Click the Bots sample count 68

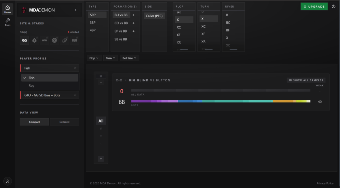(x=122, y=102)
